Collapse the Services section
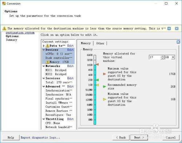182x143 pixels. pos(44,78)
